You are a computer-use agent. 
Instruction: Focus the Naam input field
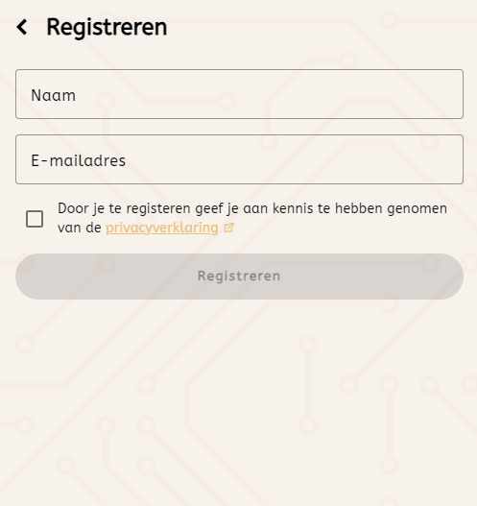(x=239, y=94)
